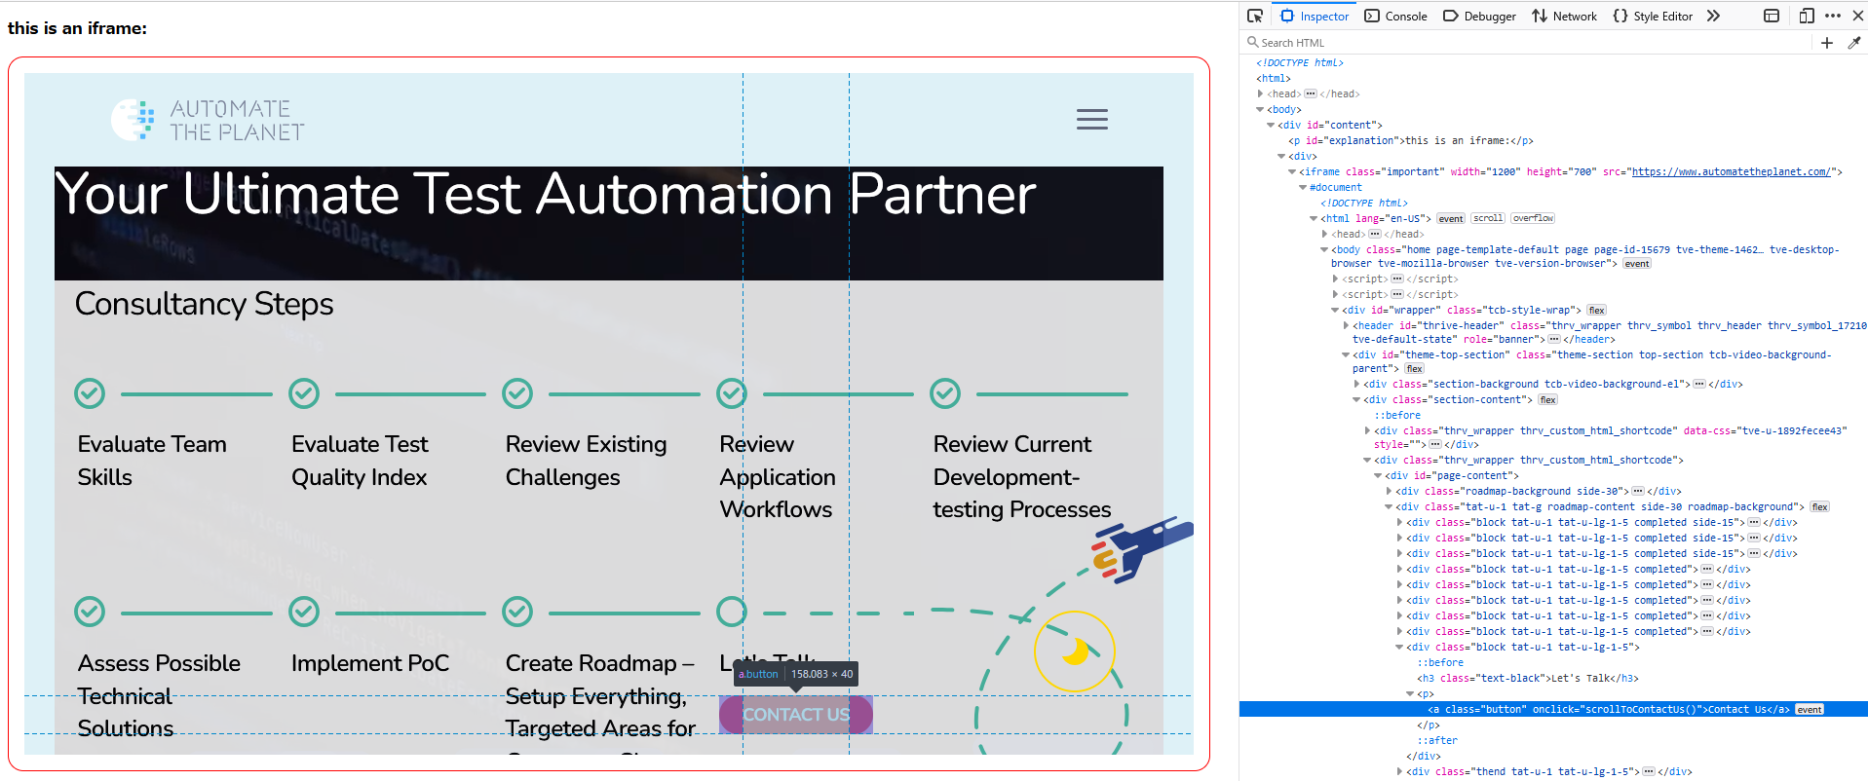
Task: Close the developer tools panel
Action: (1857, 16)
